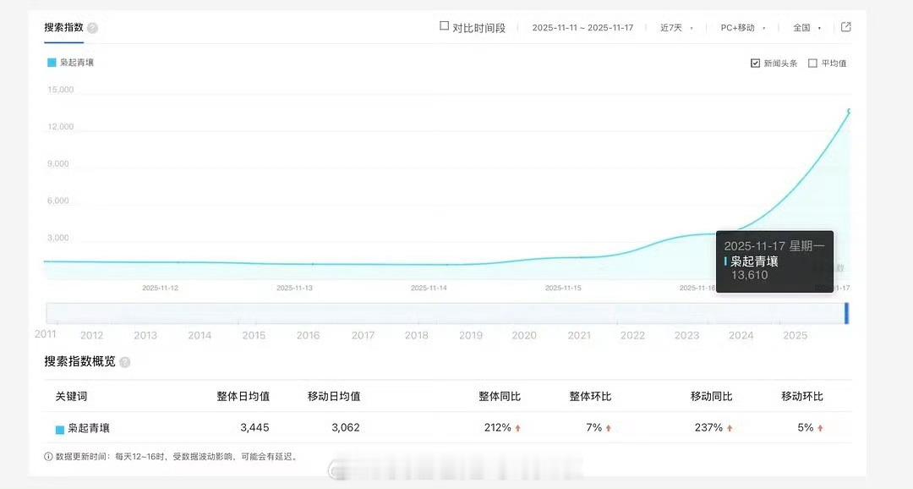913x489 pixels.
Task: Click the 2025-11-14 x-axis date label
Action: tap(429, 288)
